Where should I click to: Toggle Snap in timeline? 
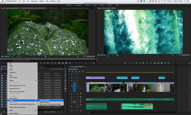pyautogui.click(x=73, y=72)
